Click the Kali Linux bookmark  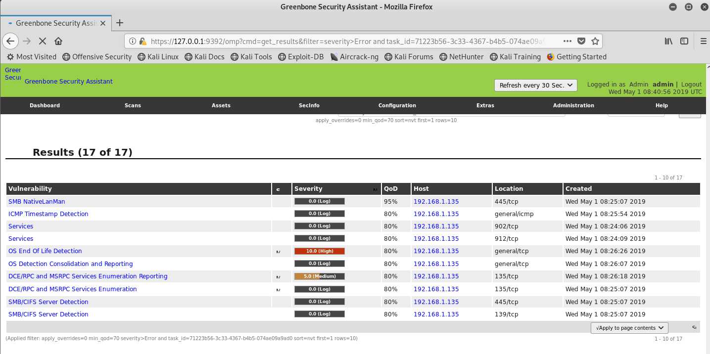click(158, 57)
